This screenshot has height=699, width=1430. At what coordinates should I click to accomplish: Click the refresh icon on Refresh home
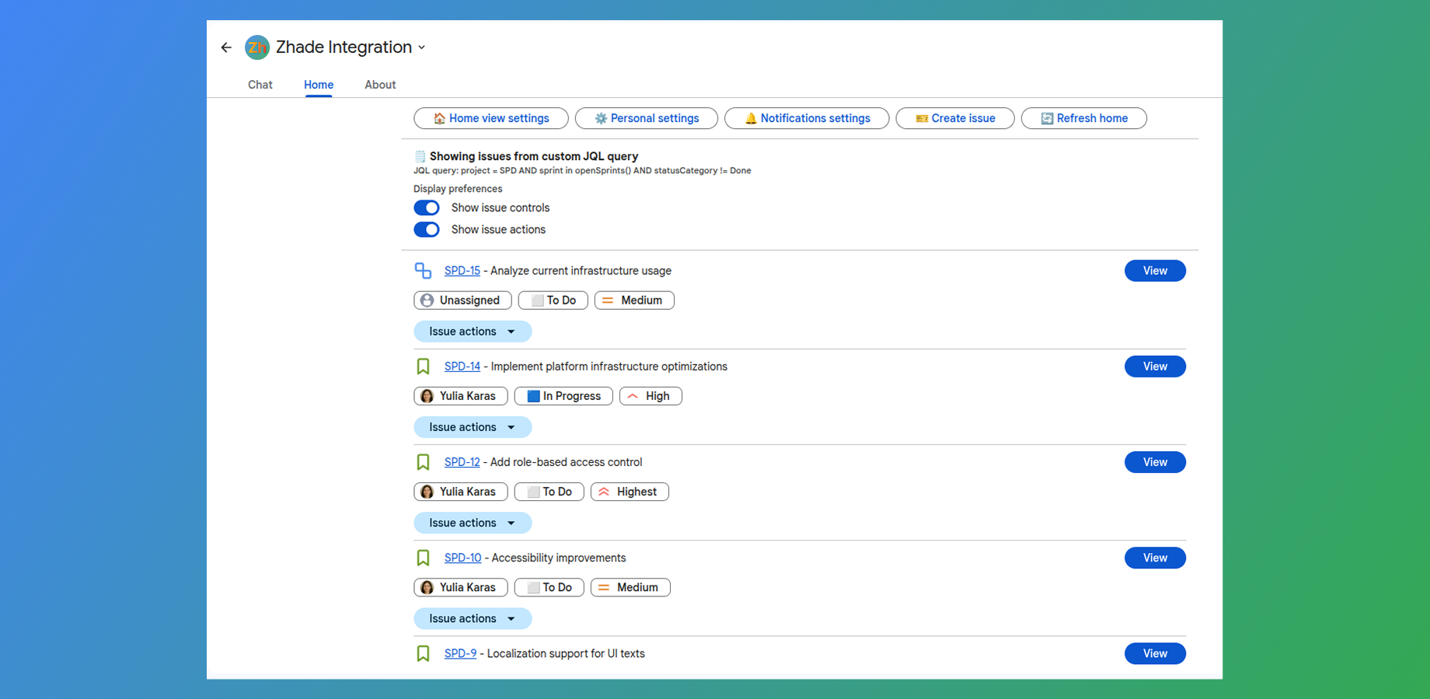click(1046, 118)
